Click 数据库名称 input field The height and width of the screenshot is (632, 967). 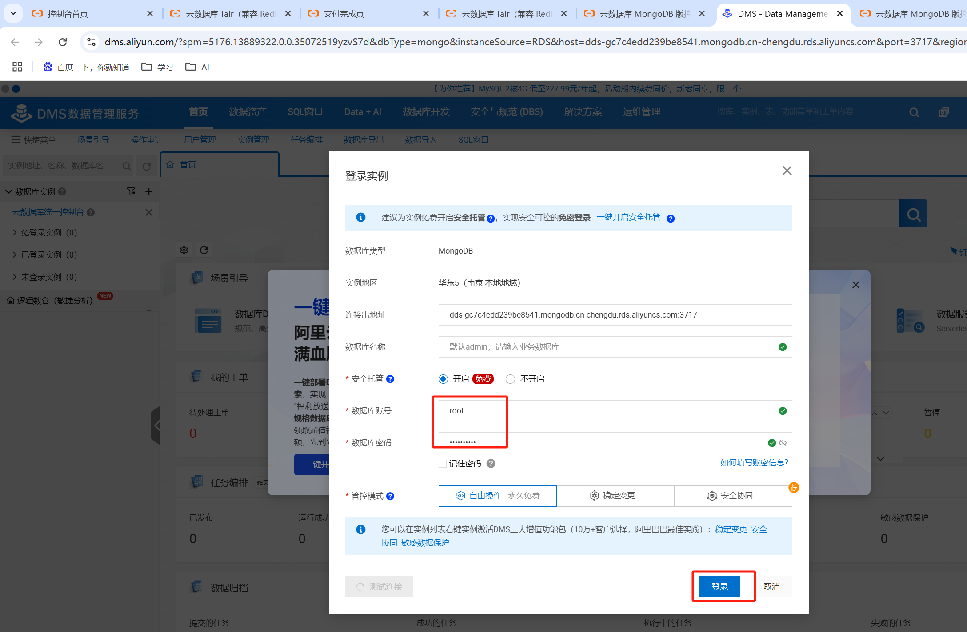pos(615,347)
